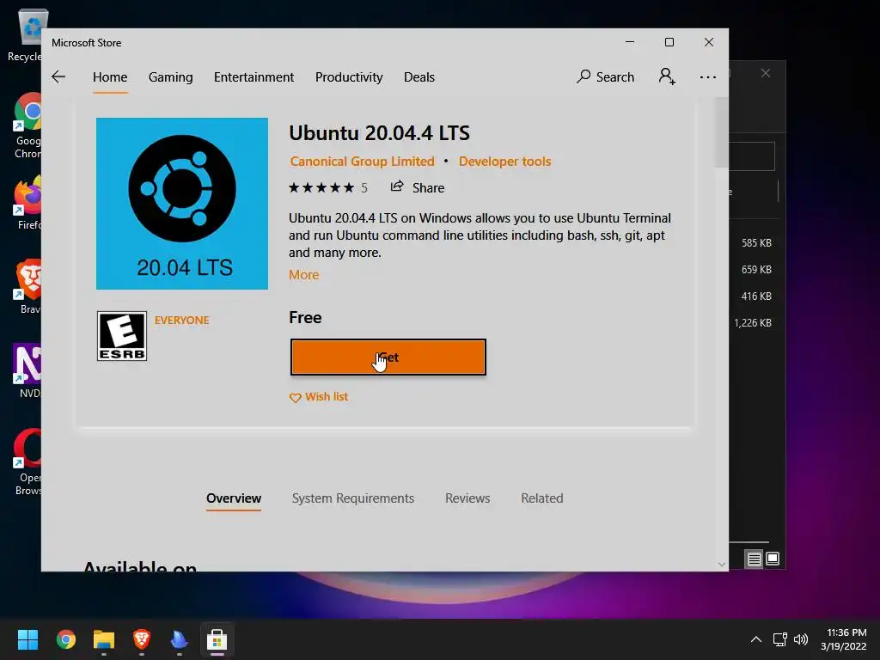Open the Search magnifier in Microsoft Store
The height and width of the screenshot is (660, 880).
tap(605, 76)
